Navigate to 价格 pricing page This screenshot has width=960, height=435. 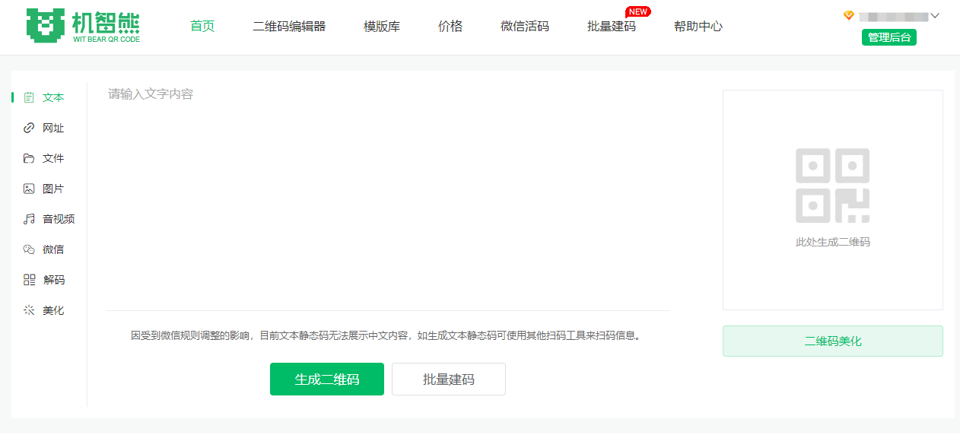(x=450, y=27)
